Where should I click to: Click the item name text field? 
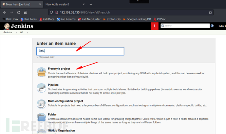click(x=80, y=51)
